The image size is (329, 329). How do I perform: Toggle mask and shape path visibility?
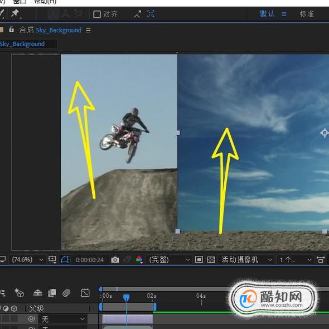(x=65, y=260)
